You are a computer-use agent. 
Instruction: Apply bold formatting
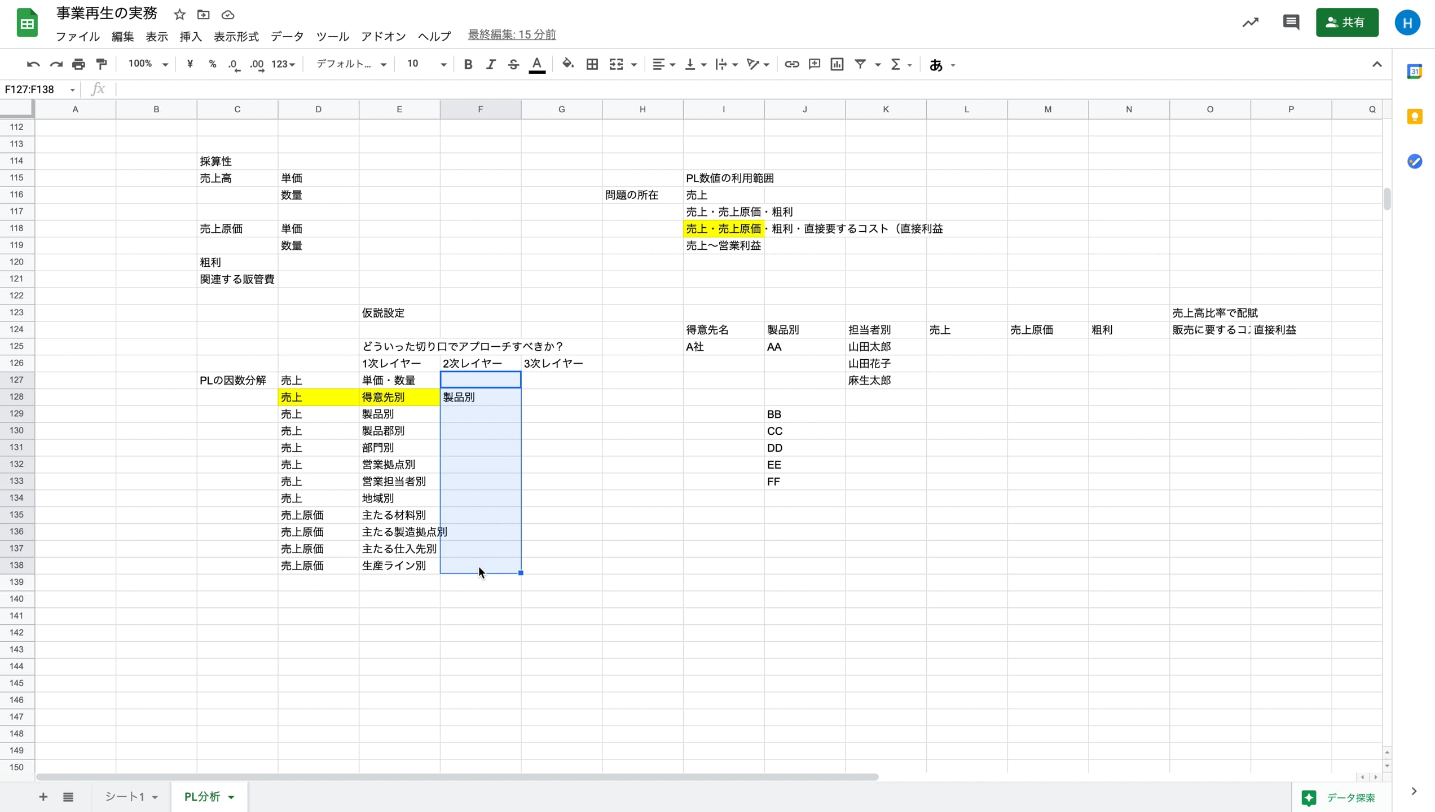[468, 64]
